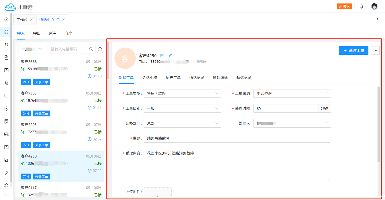The width and height of the screenshot is (385, 200).
Task: Open customer 4250 contact card icon
Action: pyautogui.click(x=162, y=56)
